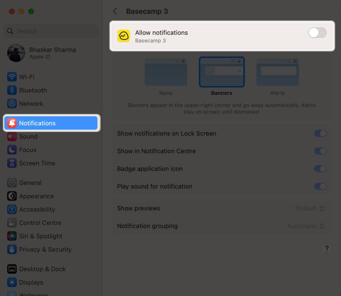Select the Alerts style thumbnail
Screen dimensions: 341x296
(277, 72)
